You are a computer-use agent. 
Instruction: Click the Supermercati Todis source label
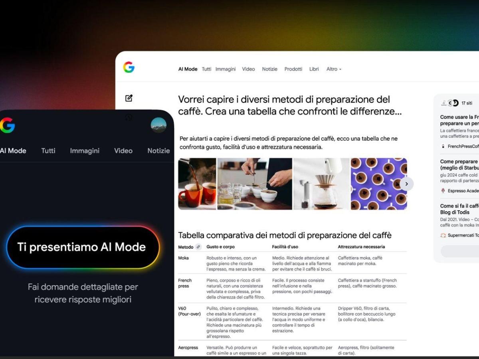coord(463,235)
